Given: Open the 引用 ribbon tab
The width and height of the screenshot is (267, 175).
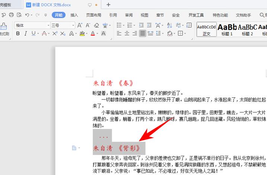Looking at the screenshot, I should pos(113,15).
